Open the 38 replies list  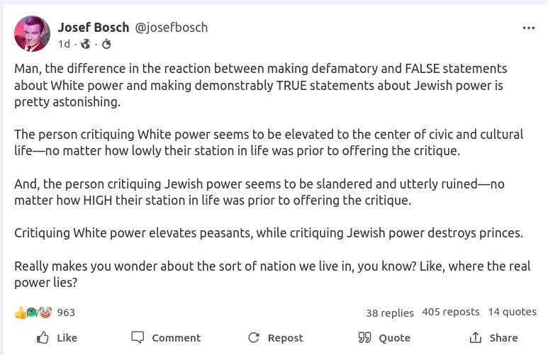[389, 312]
